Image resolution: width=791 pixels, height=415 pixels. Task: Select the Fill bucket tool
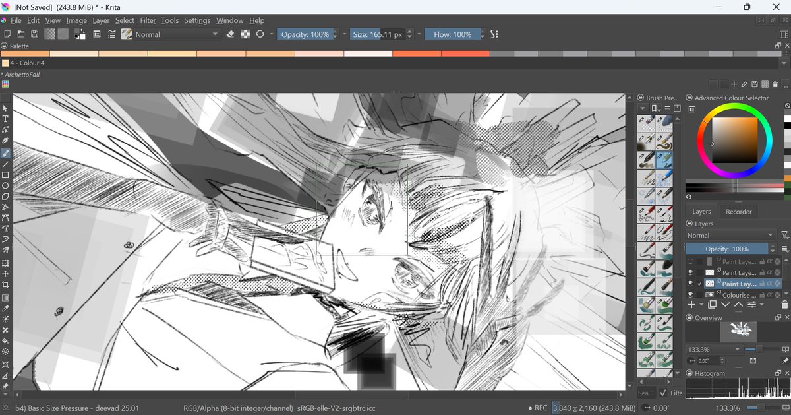pos(5,340)
